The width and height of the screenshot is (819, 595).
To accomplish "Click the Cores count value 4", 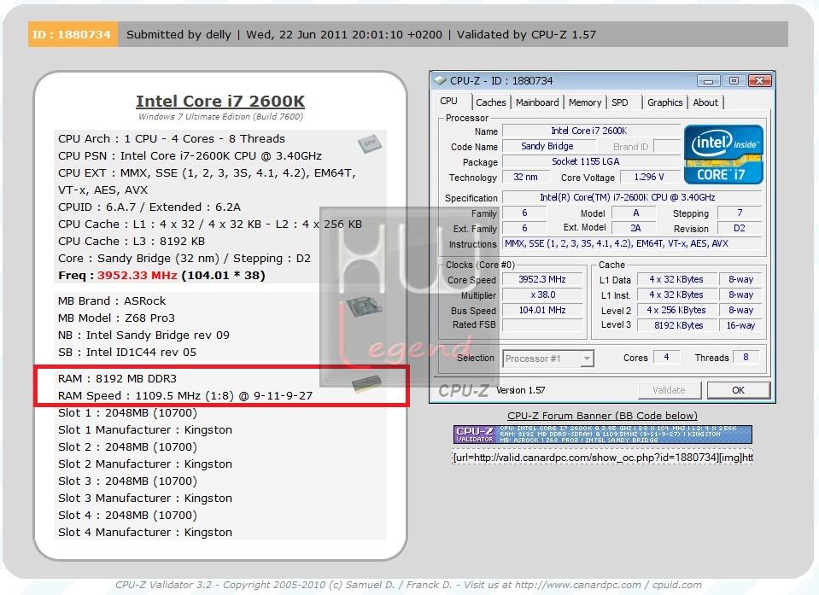I will [x=666, y=357].
